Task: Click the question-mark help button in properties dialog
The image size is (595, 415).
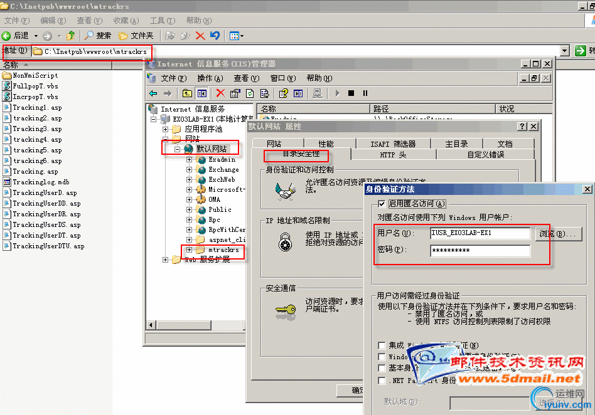Action: [x=523, y=126]
